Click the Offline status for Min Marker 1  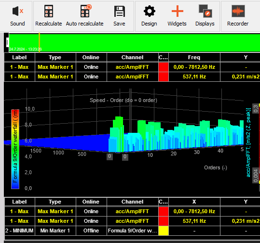91,230
